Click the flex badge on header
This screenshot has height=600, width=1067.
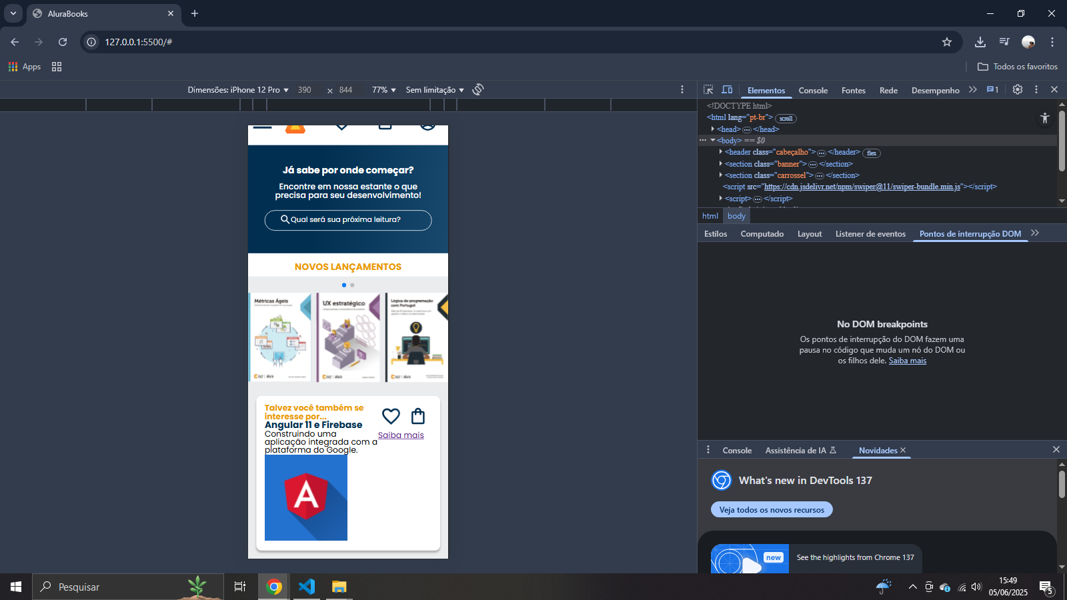pos(872,153)
